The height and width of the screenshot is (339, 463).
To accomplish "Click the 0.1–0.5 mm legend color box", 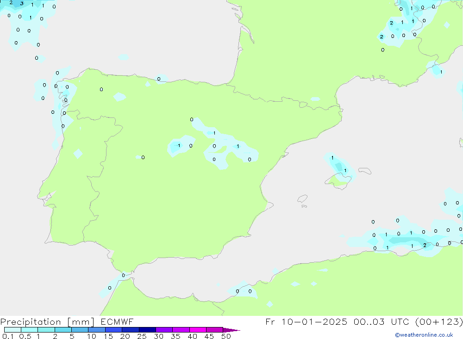I will (13, 330).
